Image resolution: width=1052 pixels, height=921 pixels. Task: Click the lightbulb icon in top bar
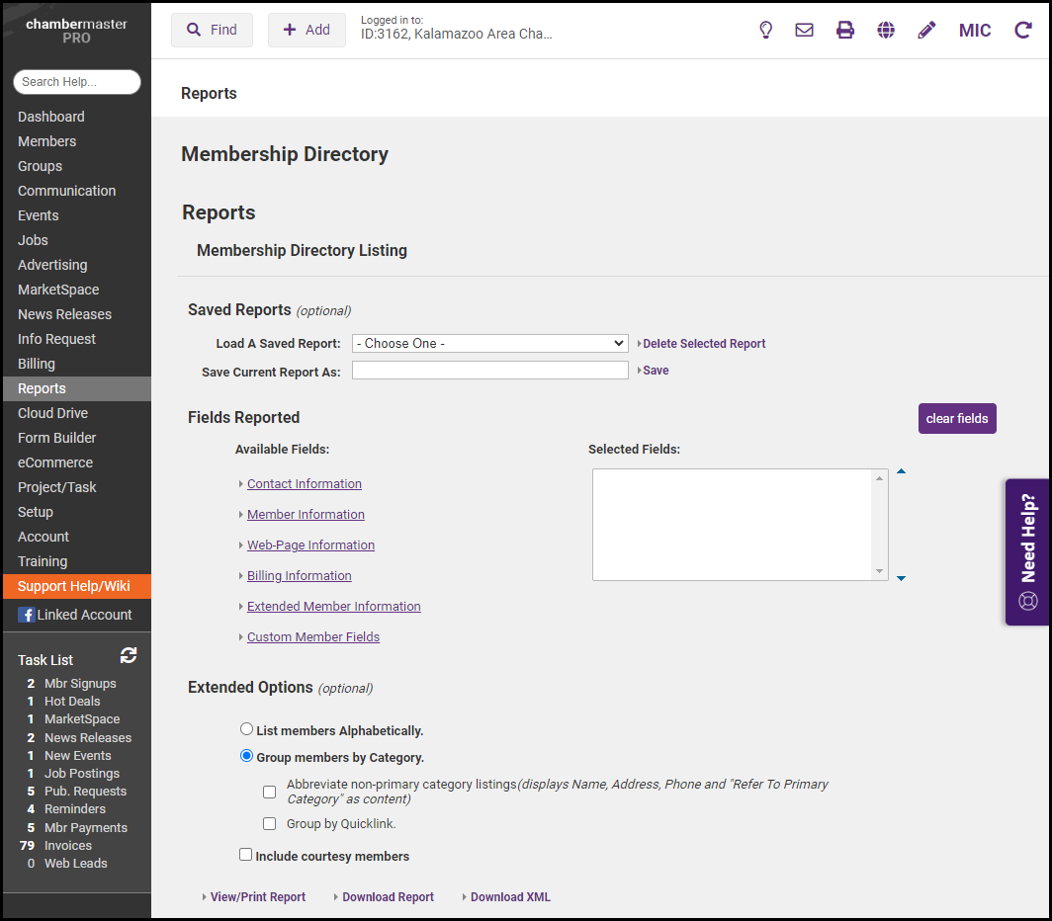tap(765, 30)
